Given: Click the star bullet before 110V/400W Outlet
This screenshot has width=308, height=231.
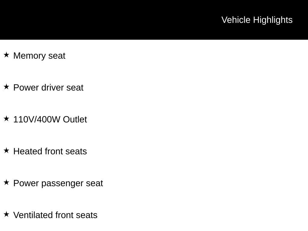Looking at the screenshot, I should coord(6,119).
